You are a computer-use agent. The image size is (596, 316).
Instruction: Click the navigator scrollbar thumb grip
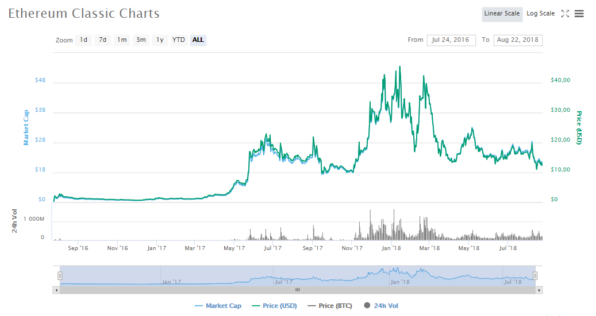pyautogui.click(x=298, y=290)
